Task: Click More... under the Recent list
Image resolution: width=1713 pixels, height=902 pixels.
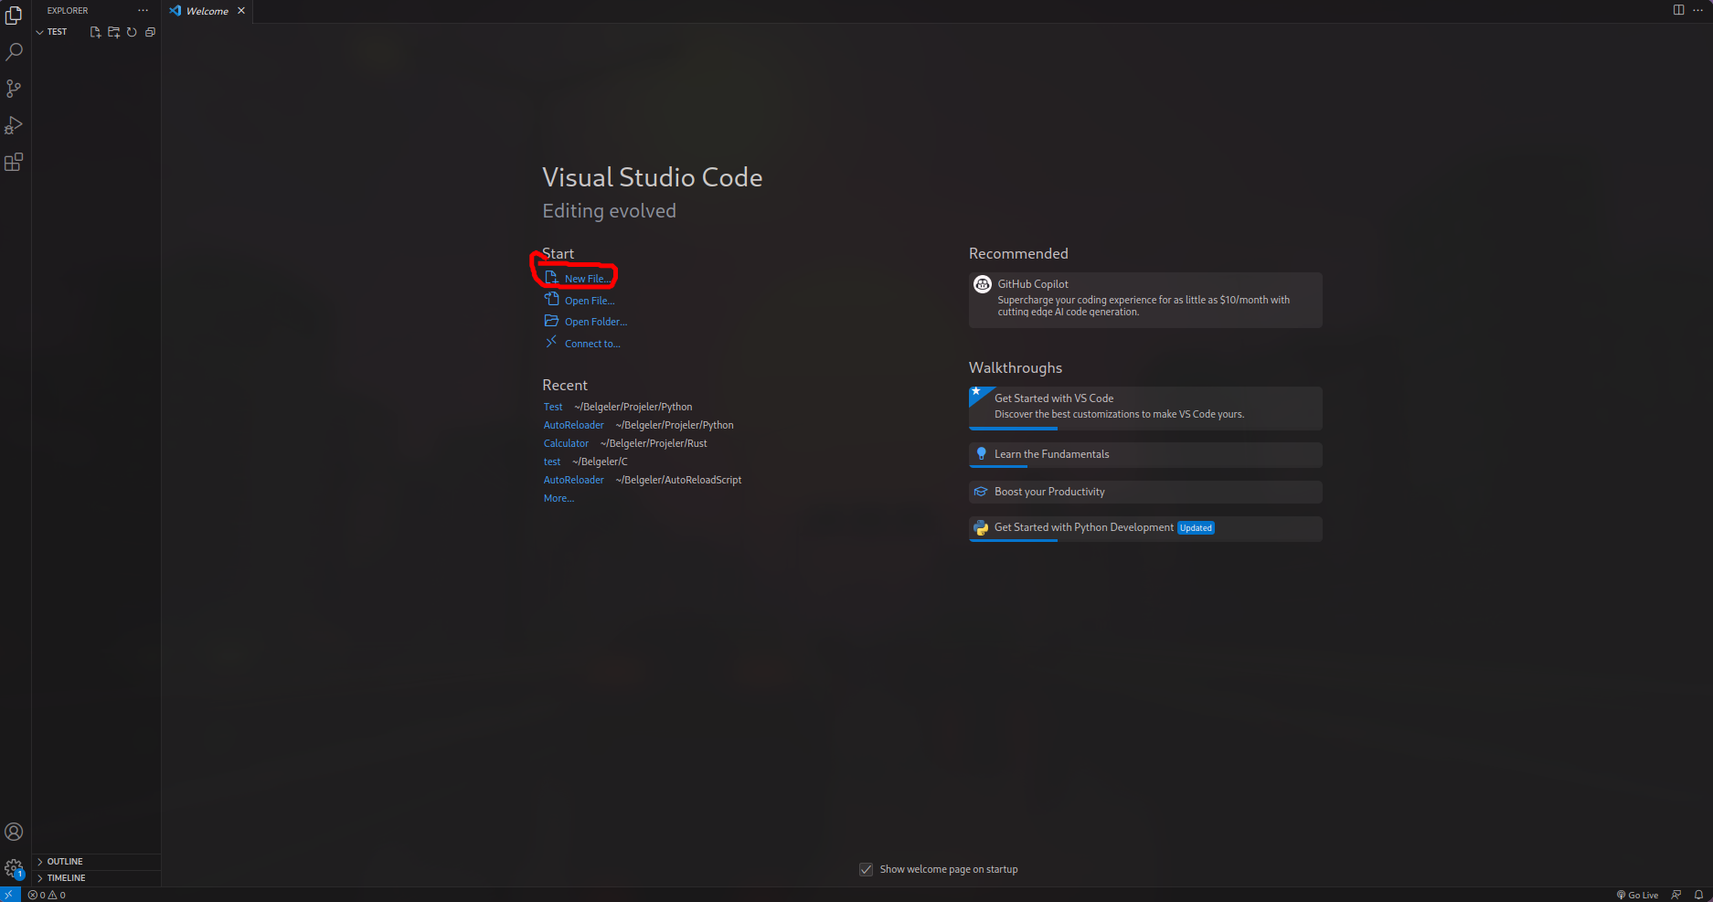Action: pos(559,498)
